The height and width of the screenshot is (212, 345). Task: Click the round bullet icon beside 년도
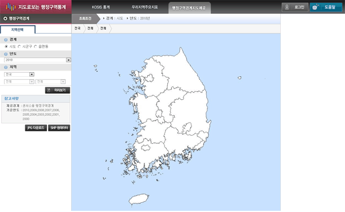pos(6,54)
